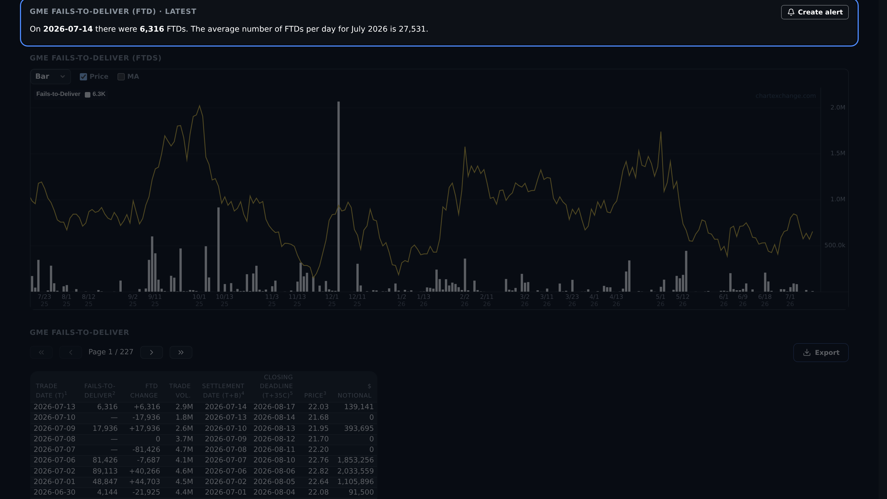Export the fails-to-deliver table

[821, 353]
